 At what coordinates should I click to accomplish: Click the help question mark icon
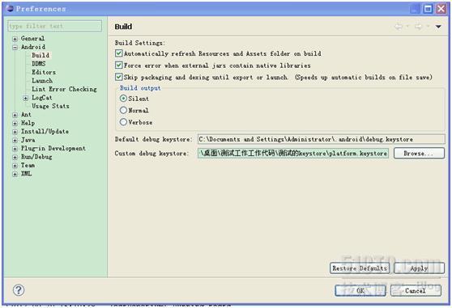pos(19,290)
